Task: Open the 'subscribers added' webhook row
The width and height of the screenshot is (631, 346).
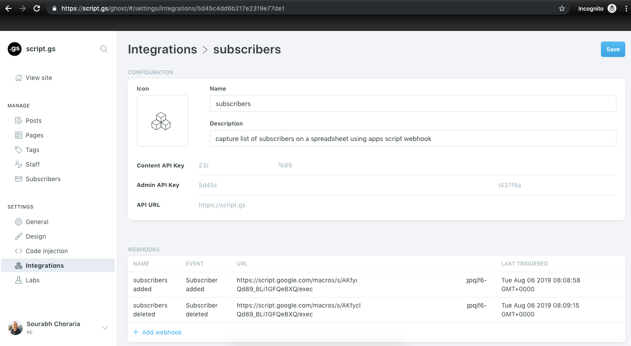Action: (377, 285)
